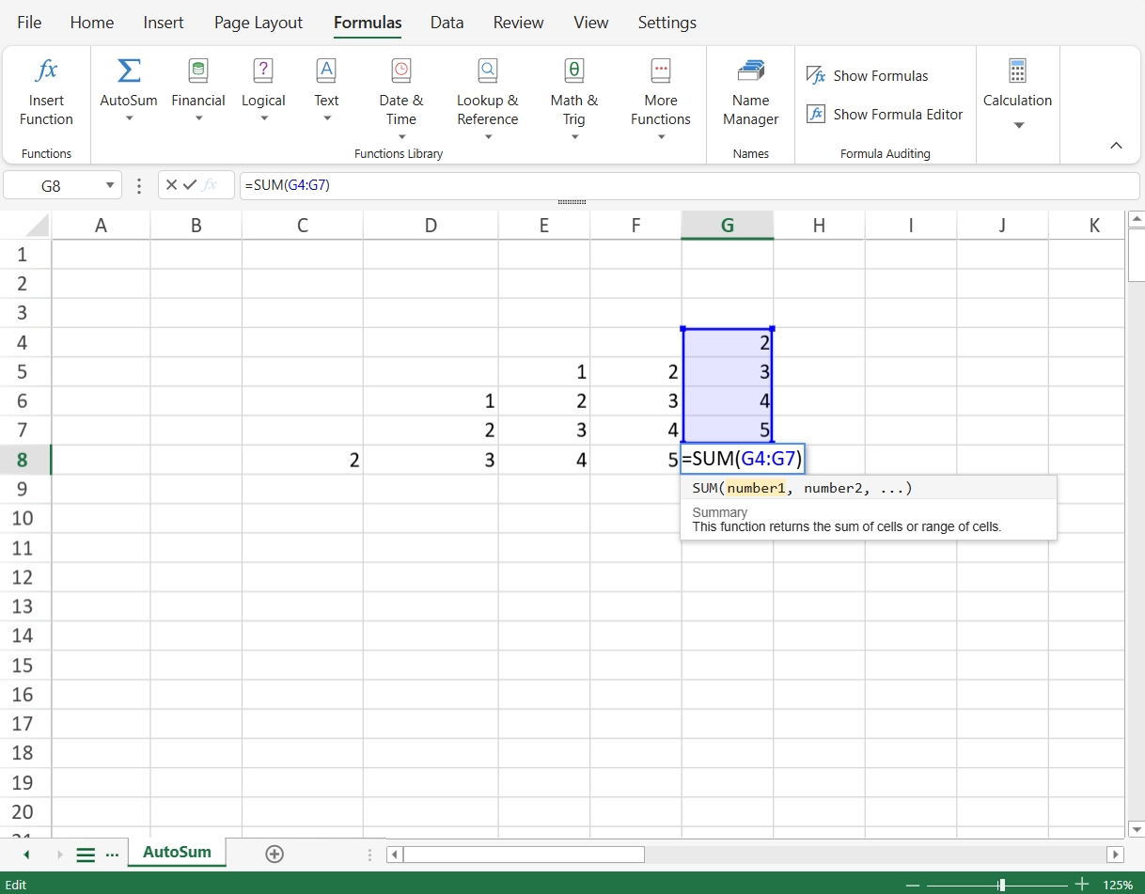Viewport: 1145px width, 894px height.
Task: Open Lookup & Reference functions icon
Action: [487, 71]
